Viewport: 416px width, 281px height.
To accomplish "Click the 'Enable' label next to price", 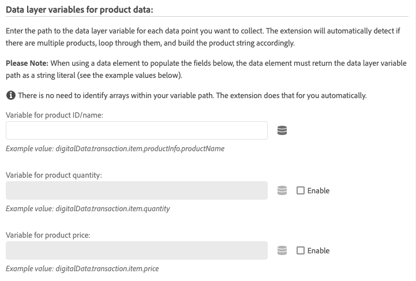I will [318, 250].
